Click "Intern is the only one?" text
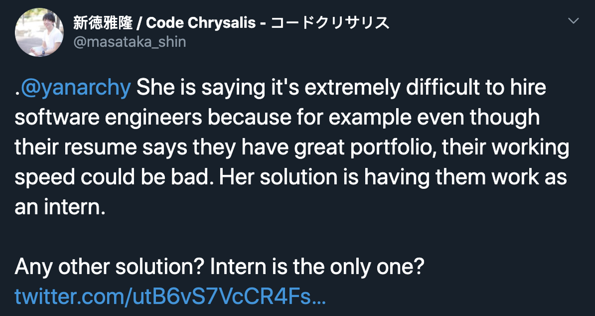Image resolution: width=595 pixels, height=316 pixels. click(x=317, y=267)
